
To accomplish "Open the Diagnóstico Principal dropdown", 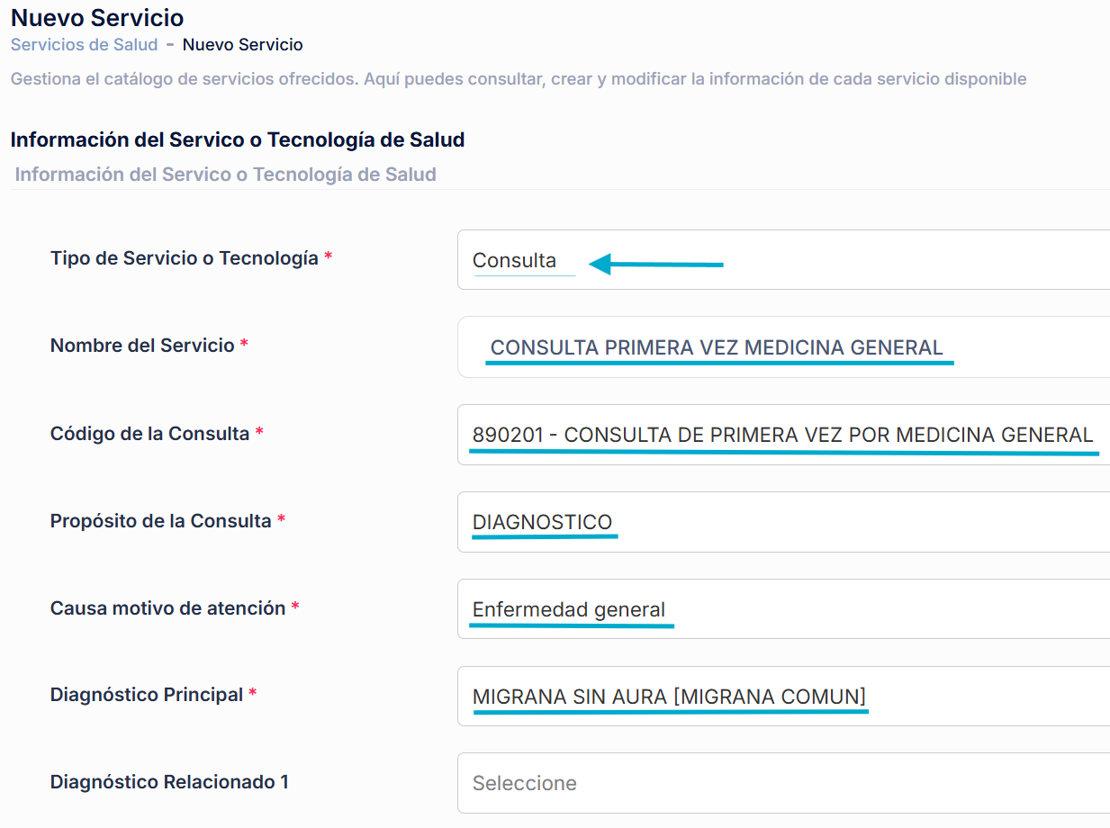I will pos(781,697).
